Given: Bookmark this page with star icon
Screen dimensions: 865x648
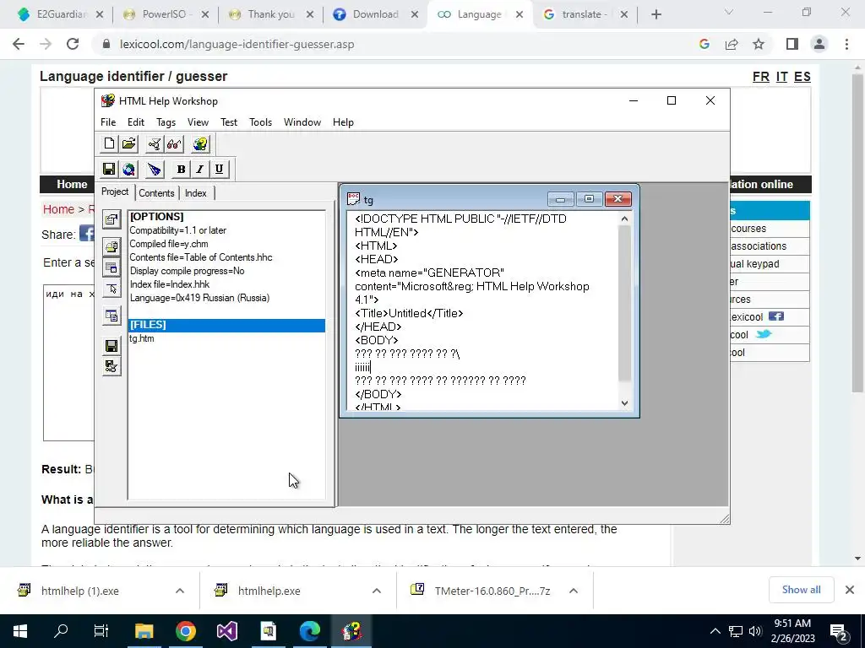Looking at the screenshot, I should pyautogui.click(x=759, y=44).
